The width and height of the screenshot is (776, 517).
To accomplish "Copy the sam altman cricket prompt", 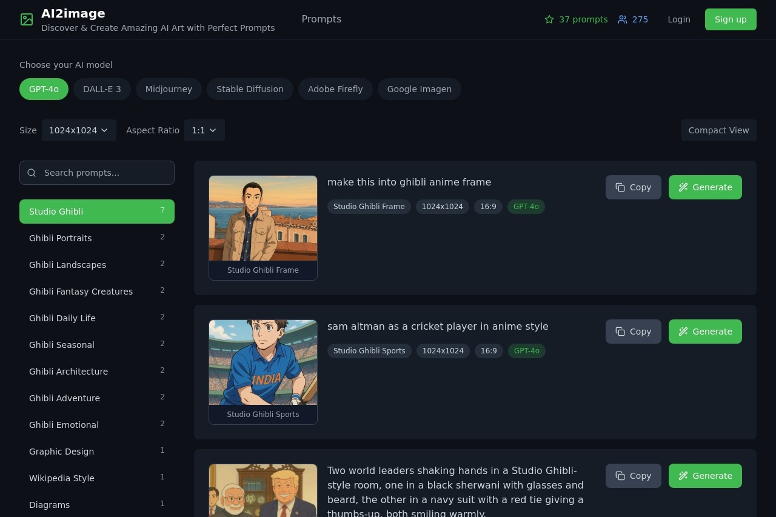I will coord(634,332).
